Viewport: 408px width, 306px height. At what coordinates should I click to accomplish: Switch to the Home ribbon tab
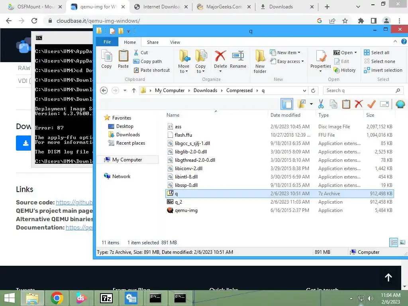[130, 42]
